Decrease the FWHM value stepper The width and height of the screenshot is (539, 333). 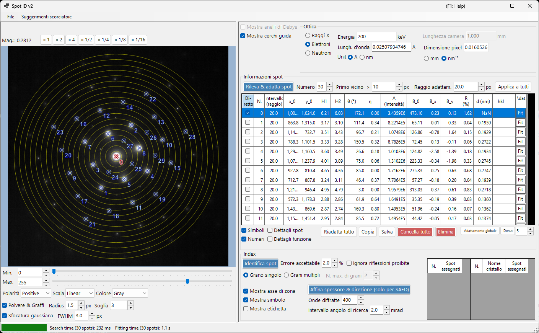(92, 318)
